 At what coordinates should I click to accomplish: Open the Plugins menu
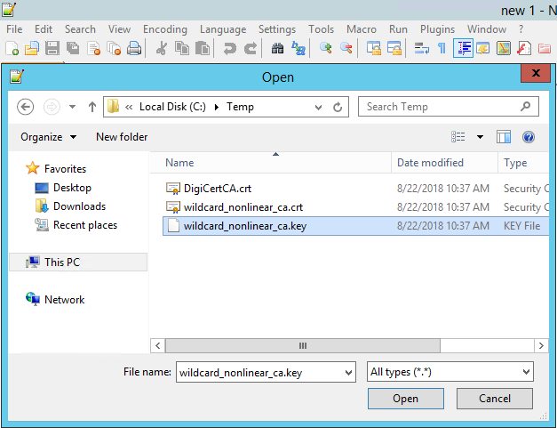(437, 29)
